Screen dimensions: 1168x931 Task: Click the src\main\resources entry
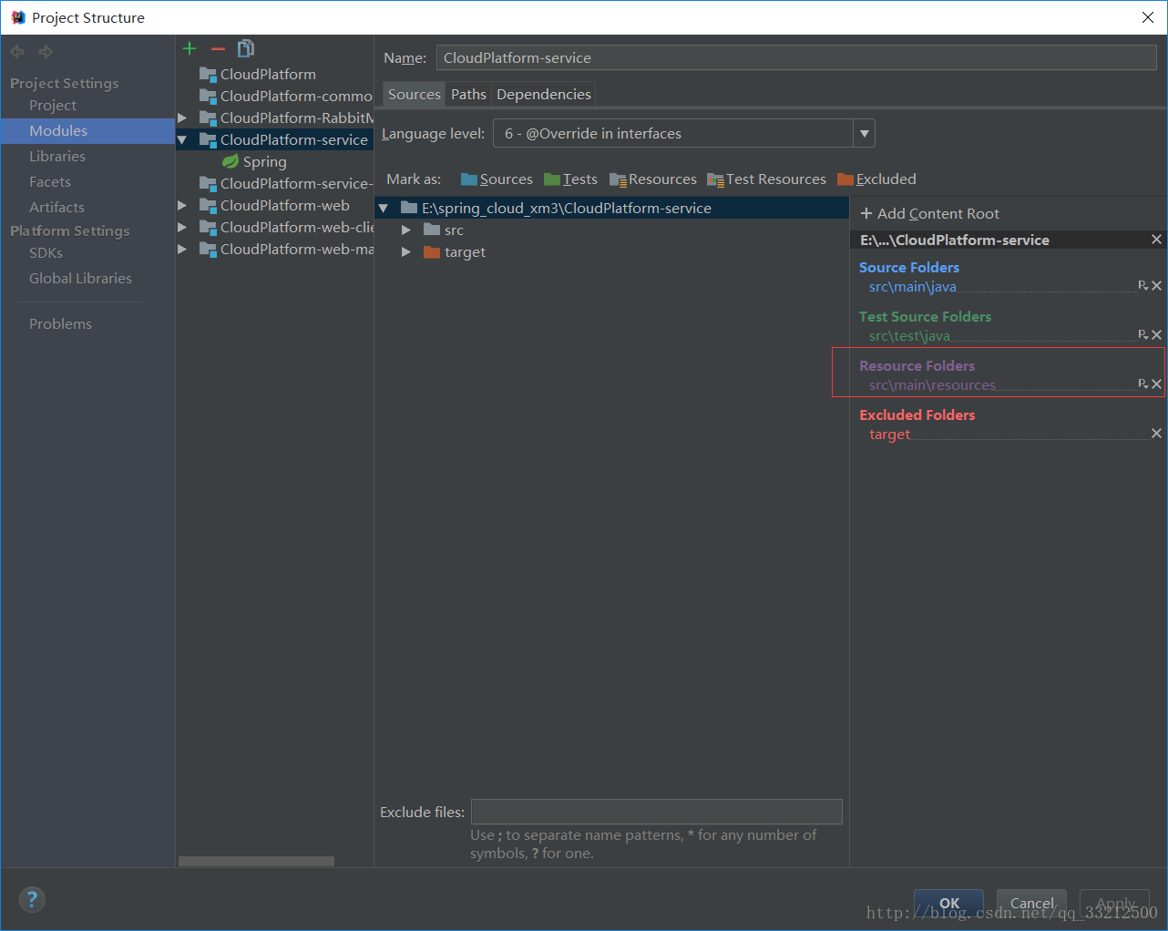point(932,385)
